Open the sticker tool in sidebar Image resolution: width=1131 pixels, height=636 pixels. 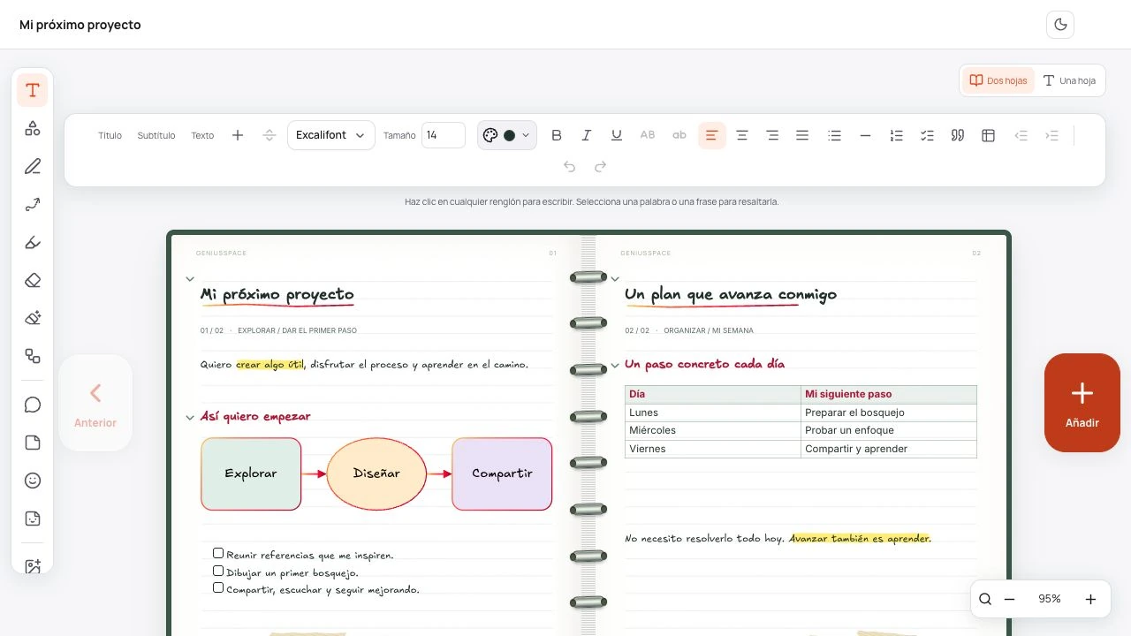click(33, 519)
